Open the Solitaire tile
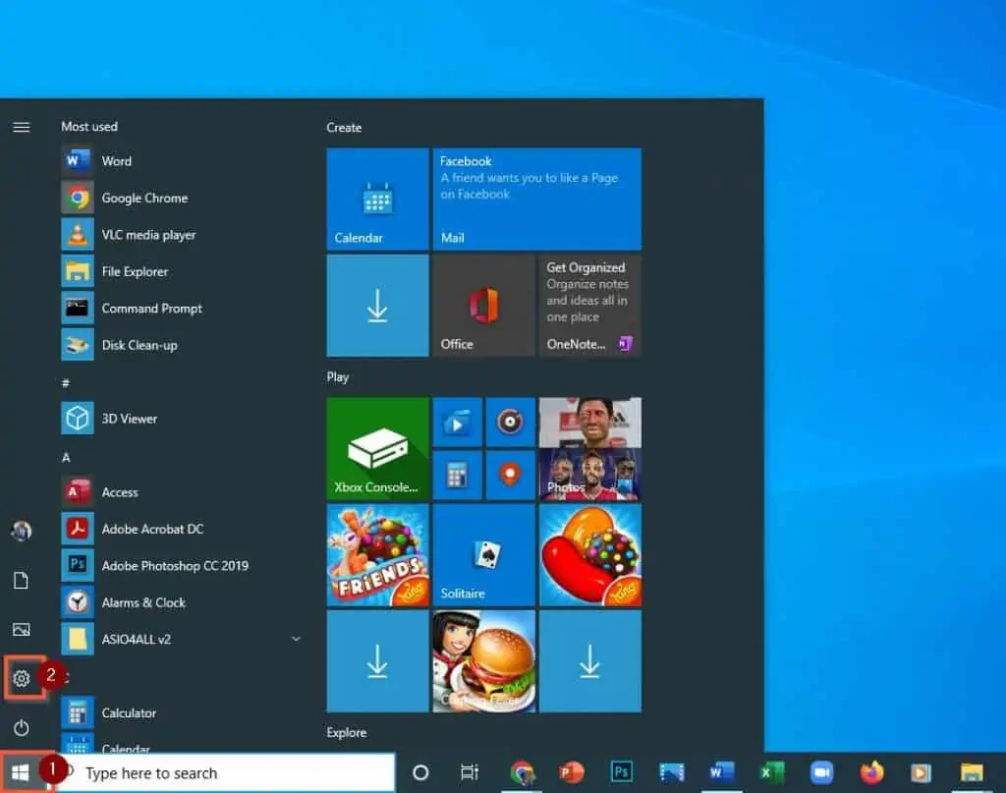 click(x=483, y=555)
